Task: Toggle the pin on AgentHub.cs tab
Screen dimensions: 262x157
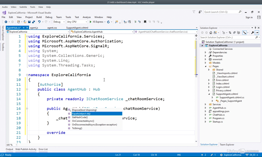Action: (24, 28)
